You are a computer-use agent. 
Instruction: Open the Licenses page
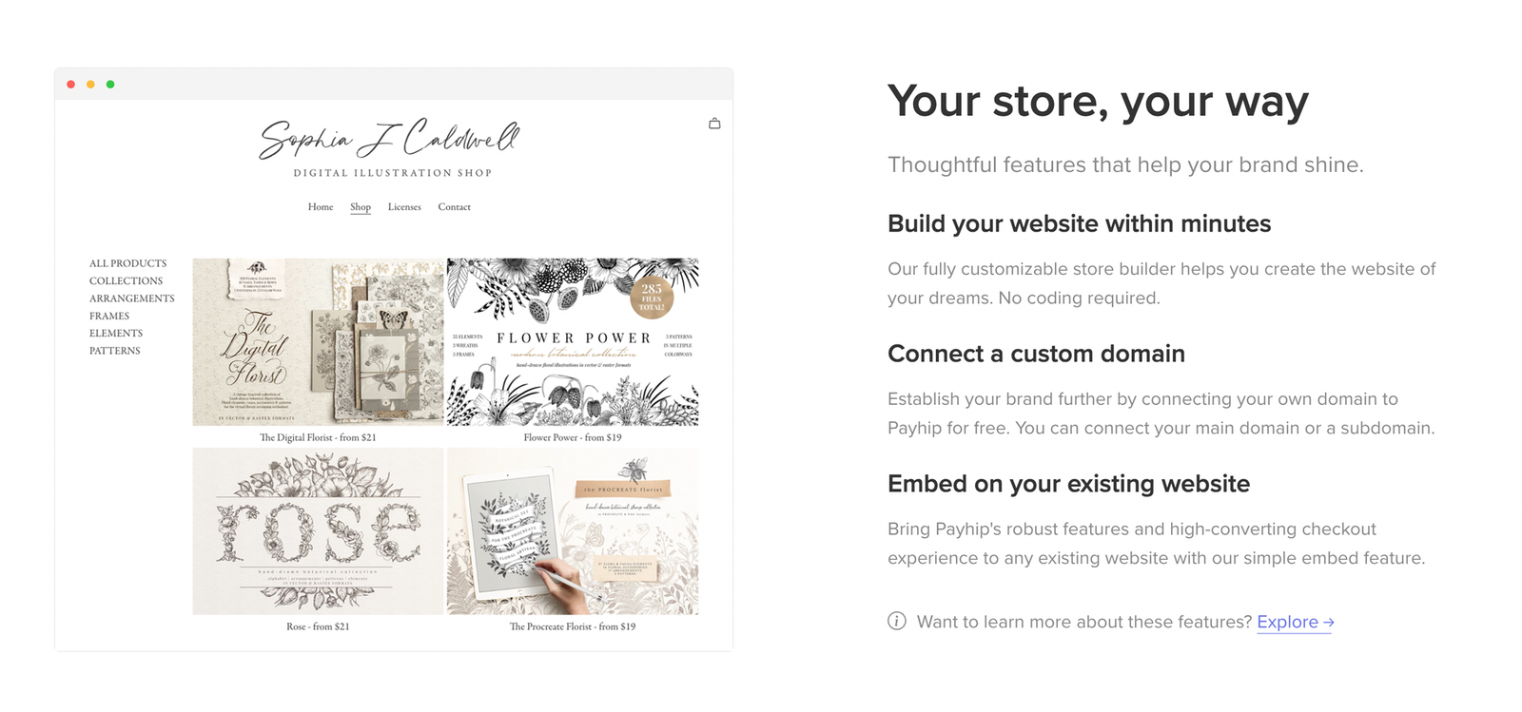404,207
